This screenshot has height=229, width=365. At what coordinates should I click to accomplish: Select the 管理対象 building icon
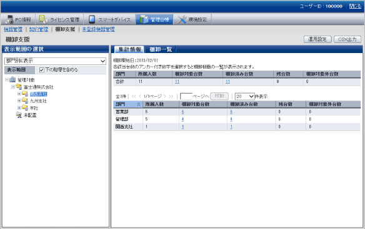point(12,80)
